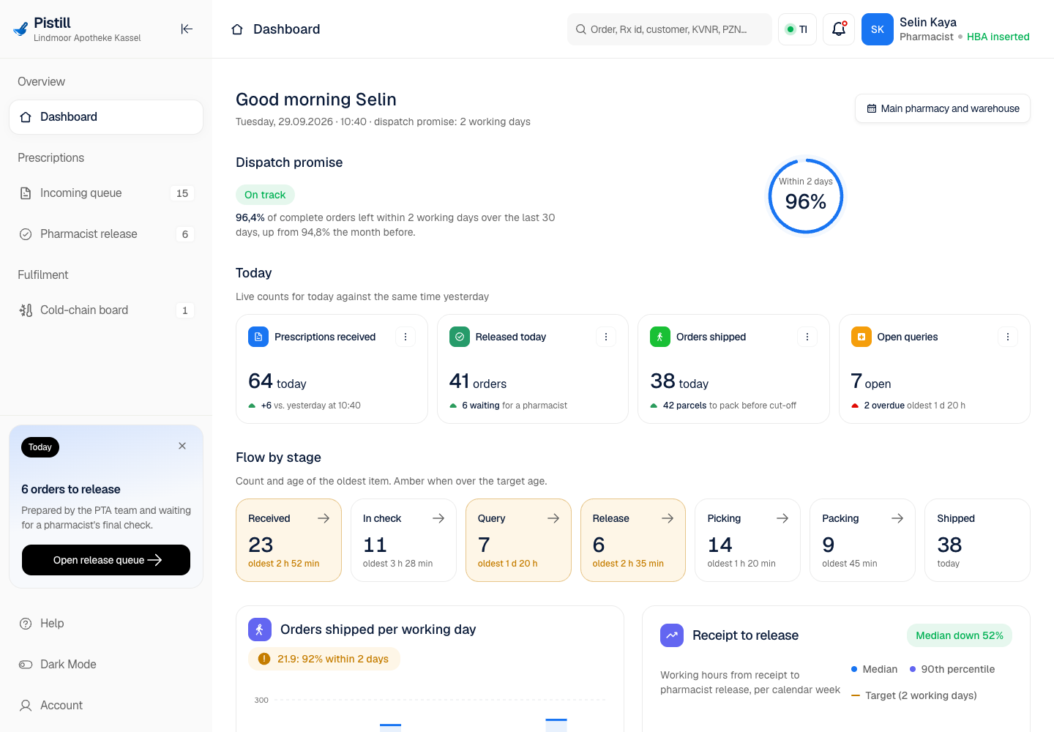Screen dimensions: 1054x732
Task: Click the Open queries card icon
Action: (x=861, y=337)
